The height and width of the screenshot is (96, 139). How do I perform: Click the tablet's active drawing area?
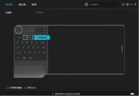point(86,50)
